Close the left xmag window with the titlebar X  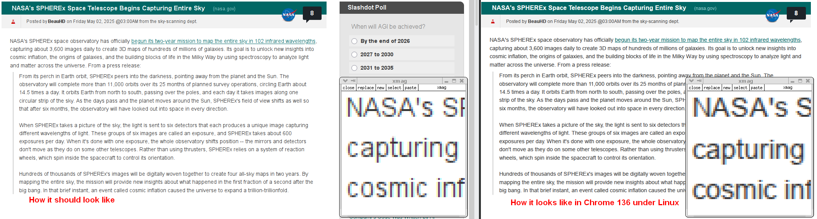tap(462, 81)
